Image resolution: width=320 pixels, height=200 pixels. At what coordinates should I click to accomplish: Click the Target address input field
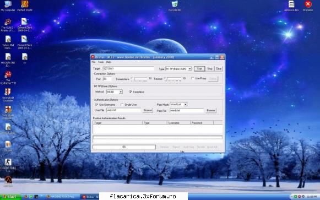click(x=128, y=68)
